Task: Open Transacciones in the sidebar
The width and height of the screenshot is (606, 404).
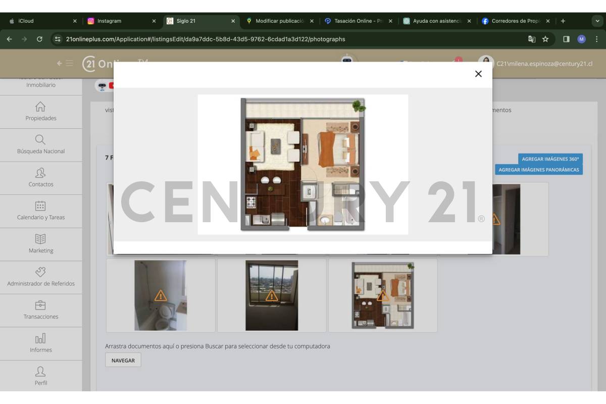Action: point(41,310)
